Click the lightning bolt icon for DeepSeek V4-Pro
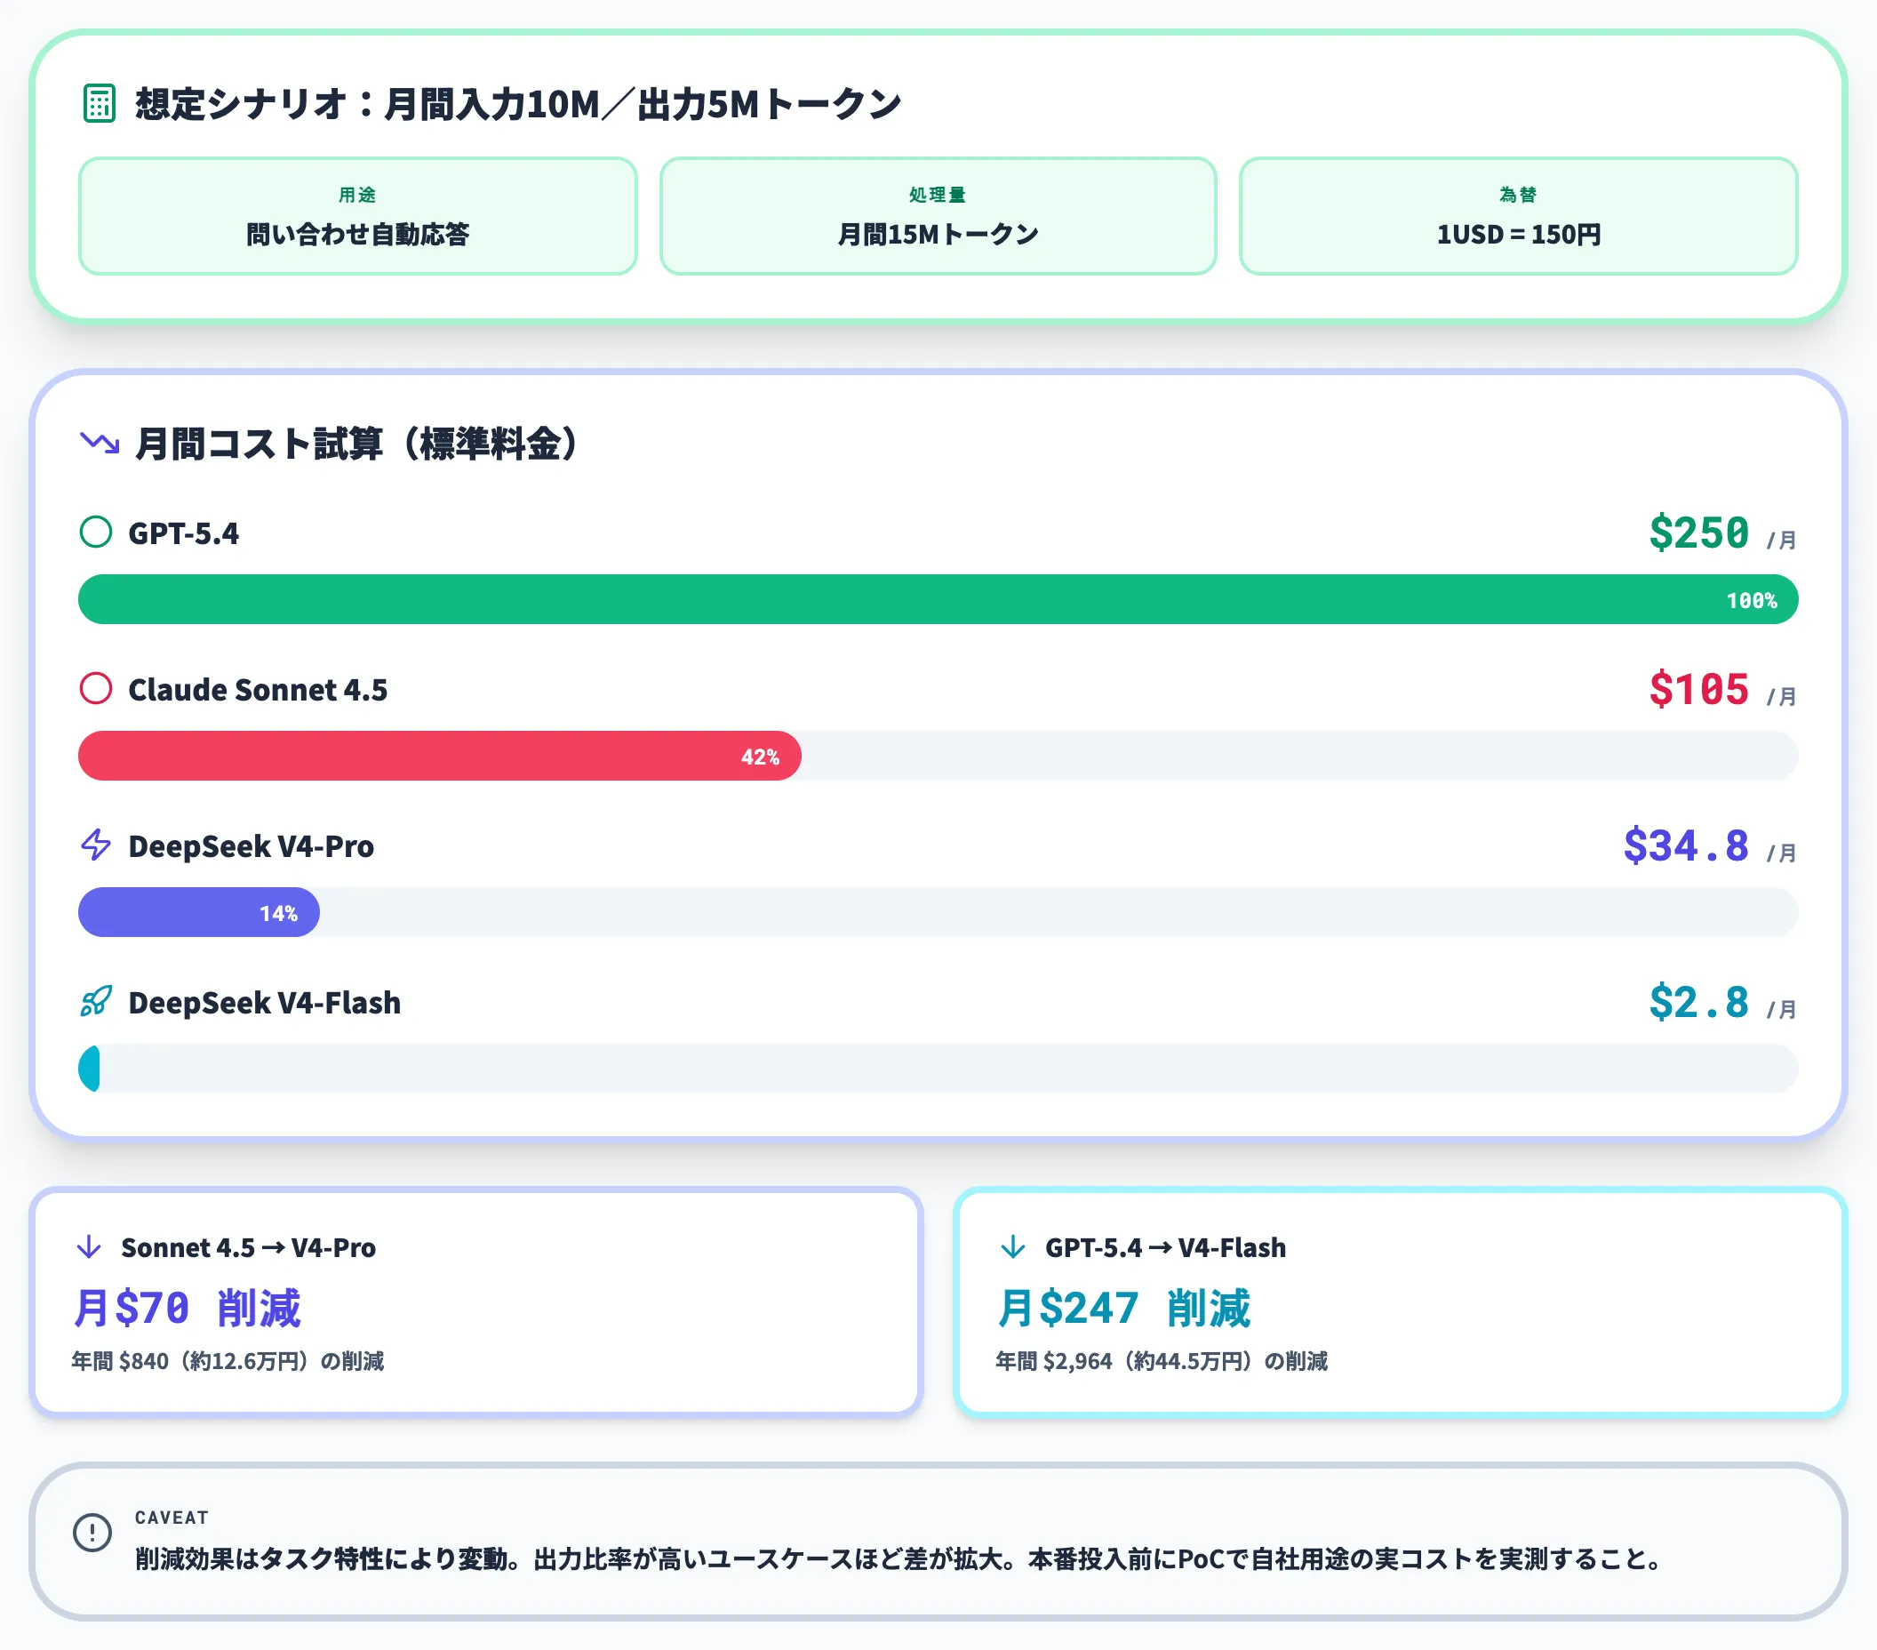The image size is (1877, 1650). tap(95, 845)
